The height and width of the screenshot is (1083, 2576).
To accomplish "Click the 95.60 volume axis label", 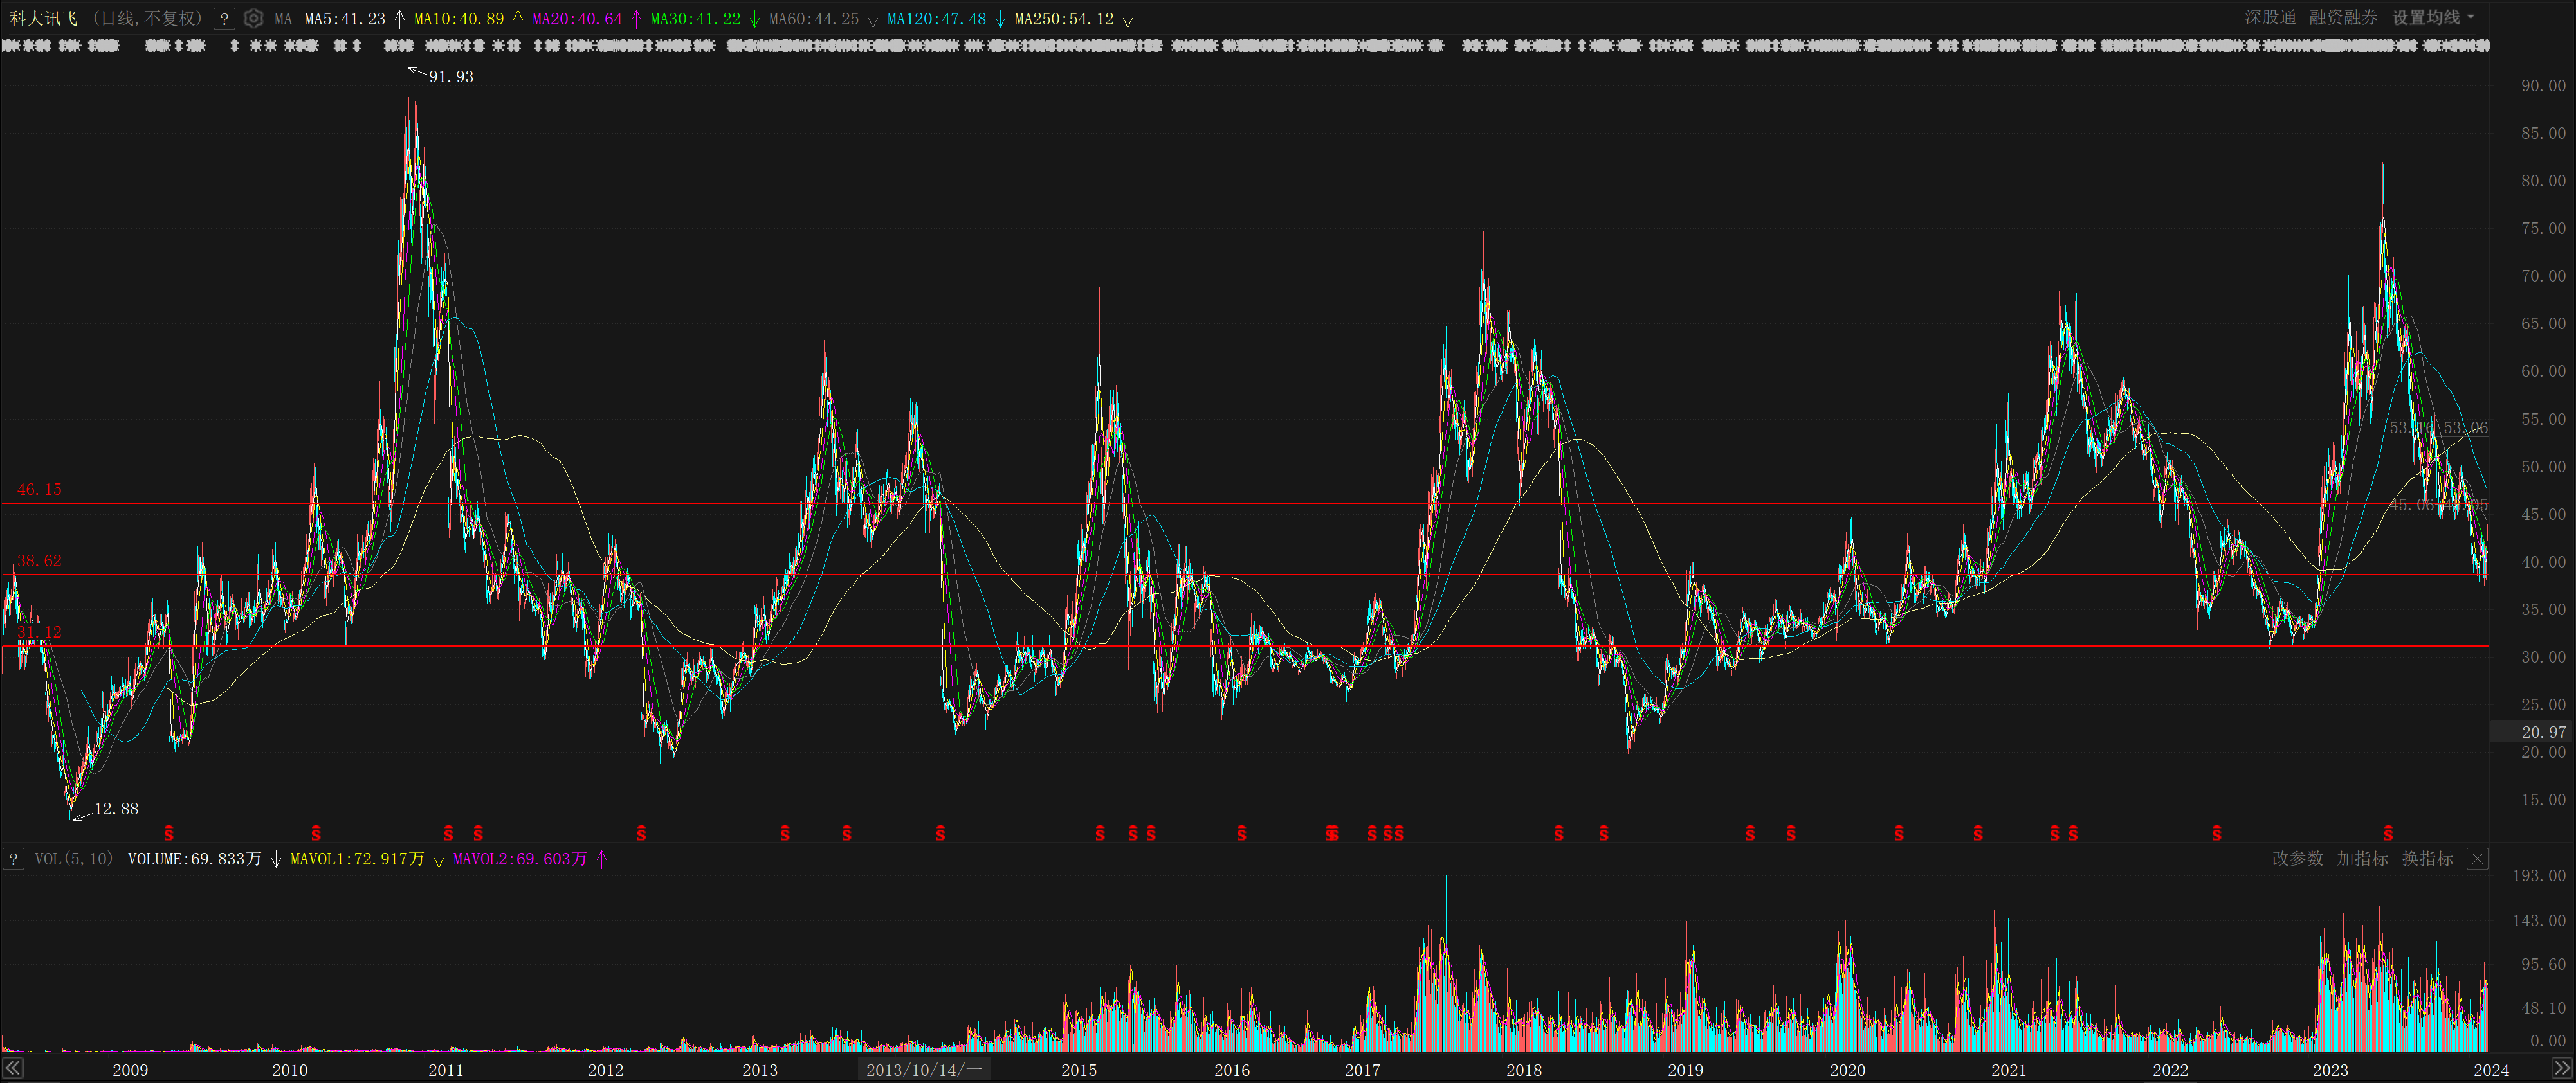I will click(2543, 965).
